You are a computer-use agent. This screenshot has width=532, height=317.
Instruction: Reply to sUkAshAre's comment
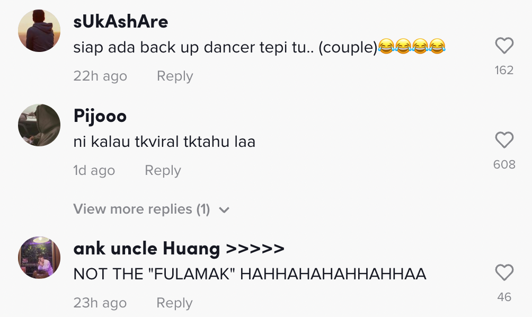point(175,76)
